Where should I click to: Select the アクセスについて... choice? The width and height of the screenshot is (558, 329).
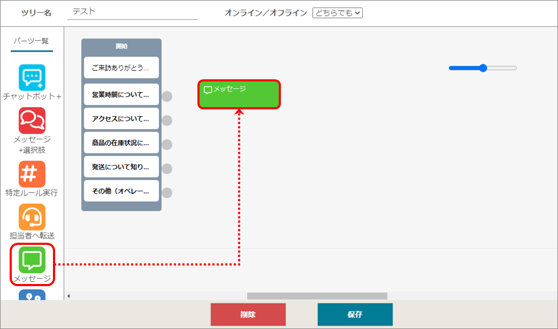click(121, 118)
